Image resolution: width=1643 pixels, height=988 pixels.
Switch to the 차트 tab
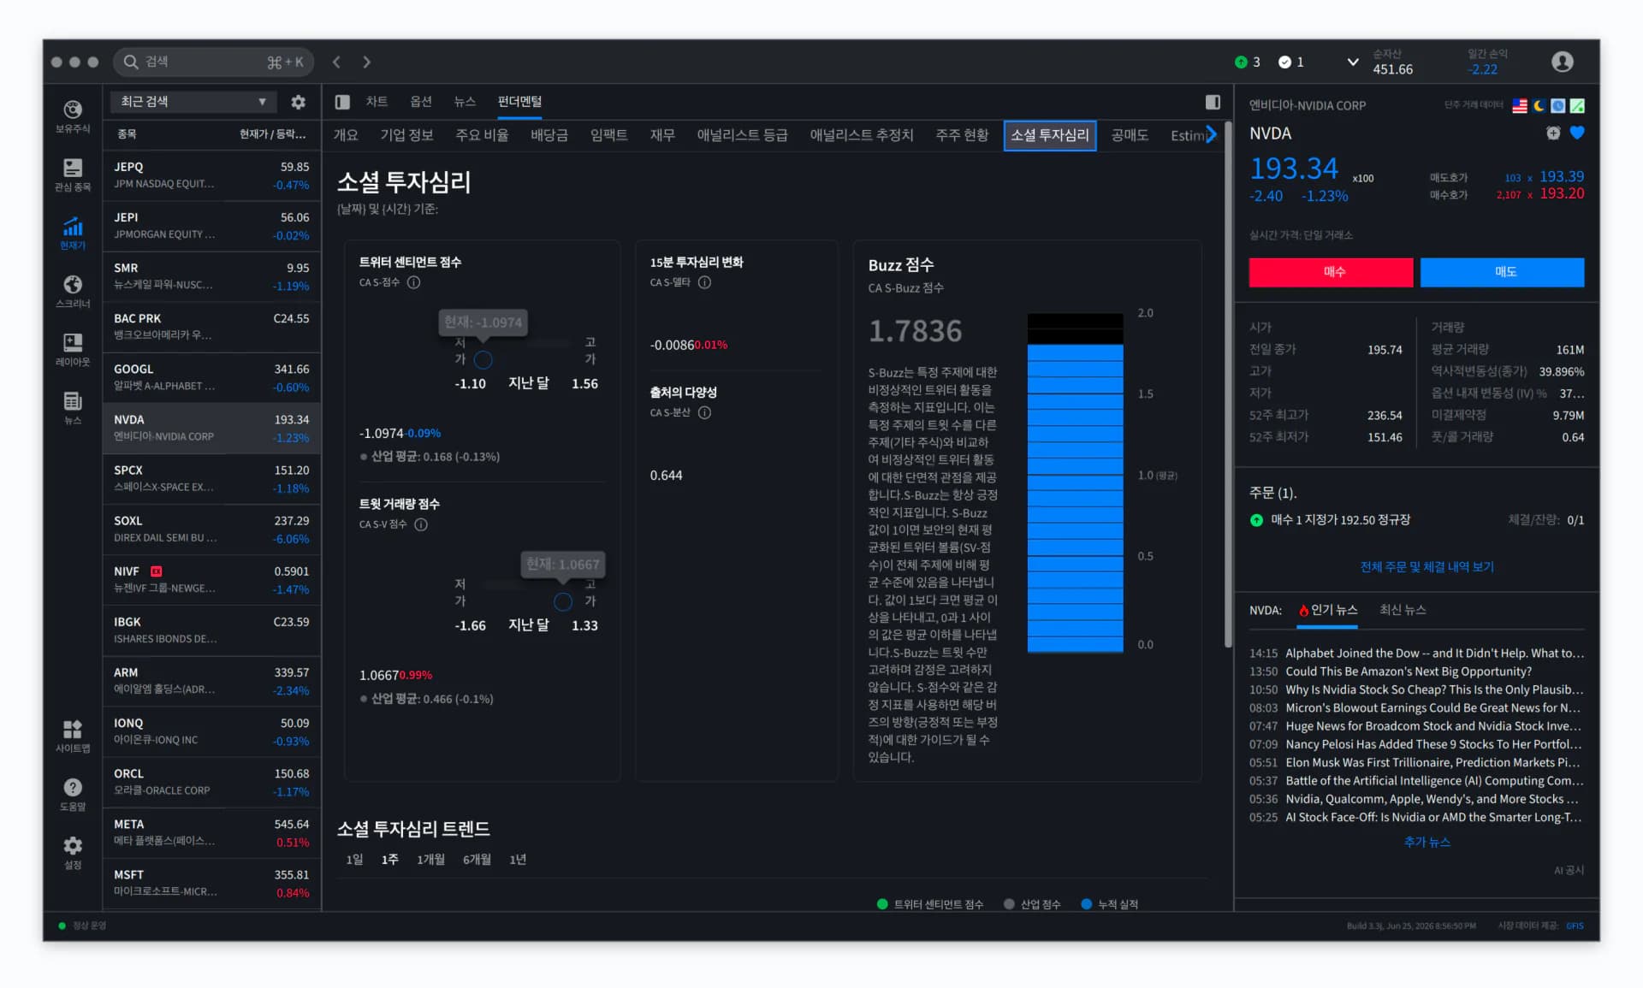pyautogui.click(x=377, y=102)
